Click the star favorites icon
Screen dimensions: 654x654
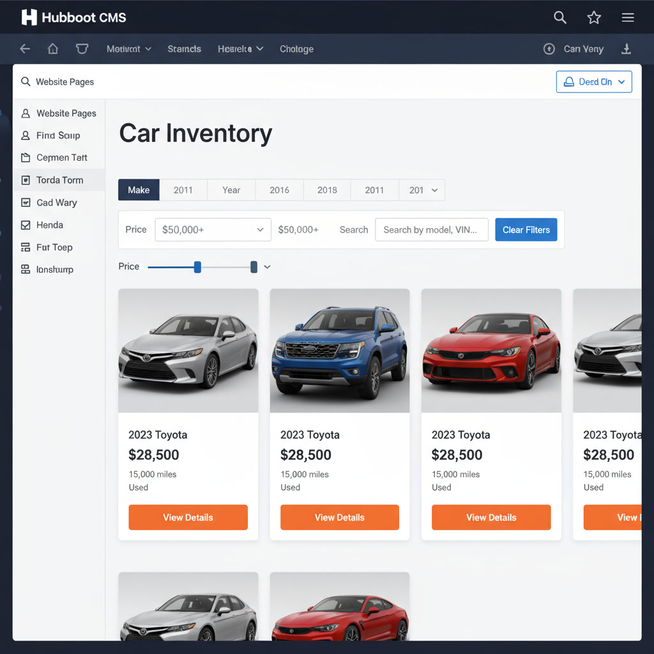click(594, 17)
